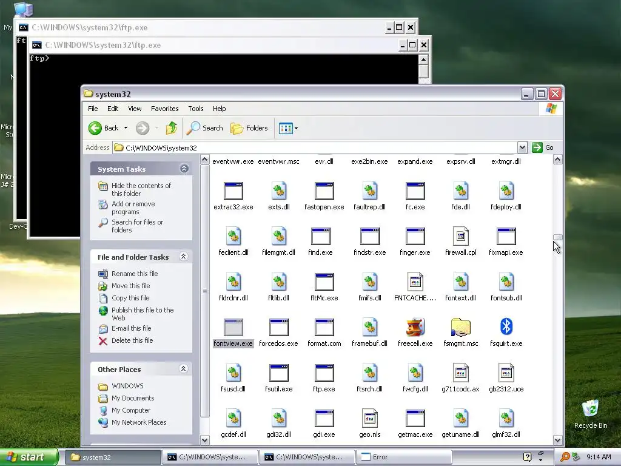Open the Search toolbar button

pos(205,128)
